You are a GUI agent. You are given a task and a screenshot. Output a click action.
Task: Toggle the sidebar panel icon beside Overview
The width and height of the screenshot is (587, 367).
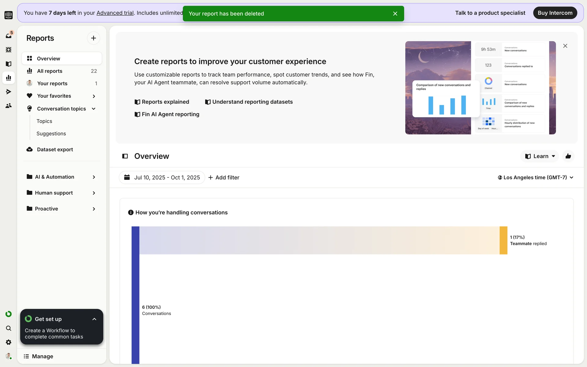point(125,156)
